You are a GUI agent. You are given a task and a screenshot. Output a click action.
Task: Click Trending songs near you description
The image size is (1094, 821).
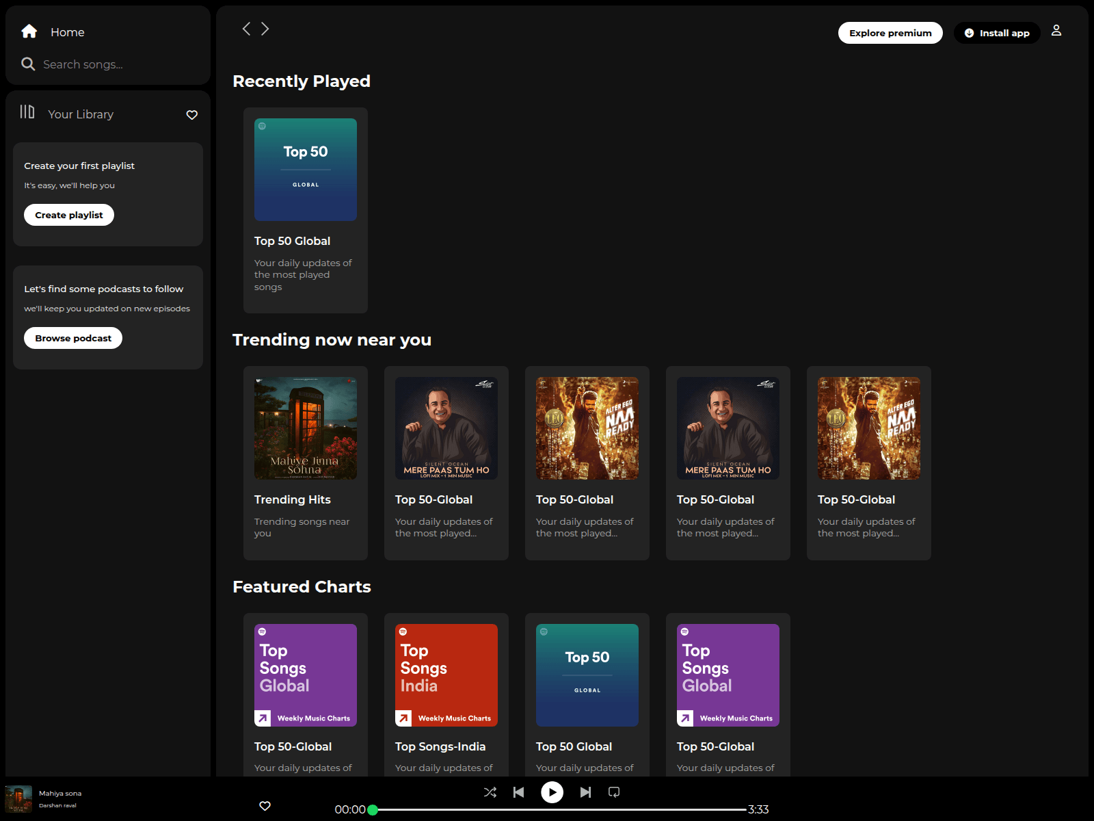(x=302, y=527)
